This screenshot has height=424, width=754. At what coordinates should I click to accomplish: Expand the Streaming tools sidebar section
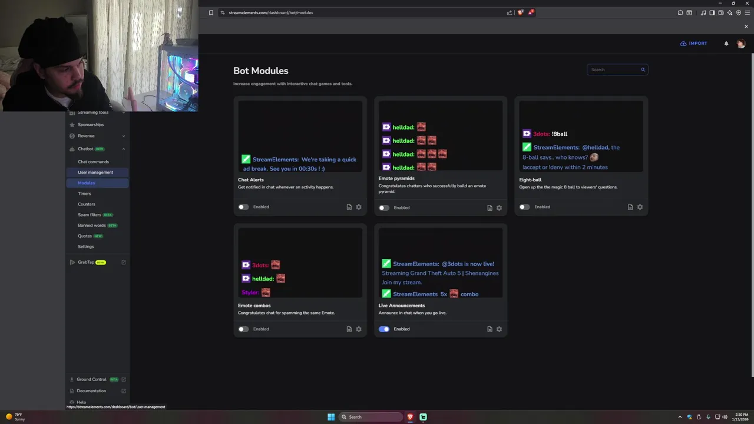tap(123, 112)
